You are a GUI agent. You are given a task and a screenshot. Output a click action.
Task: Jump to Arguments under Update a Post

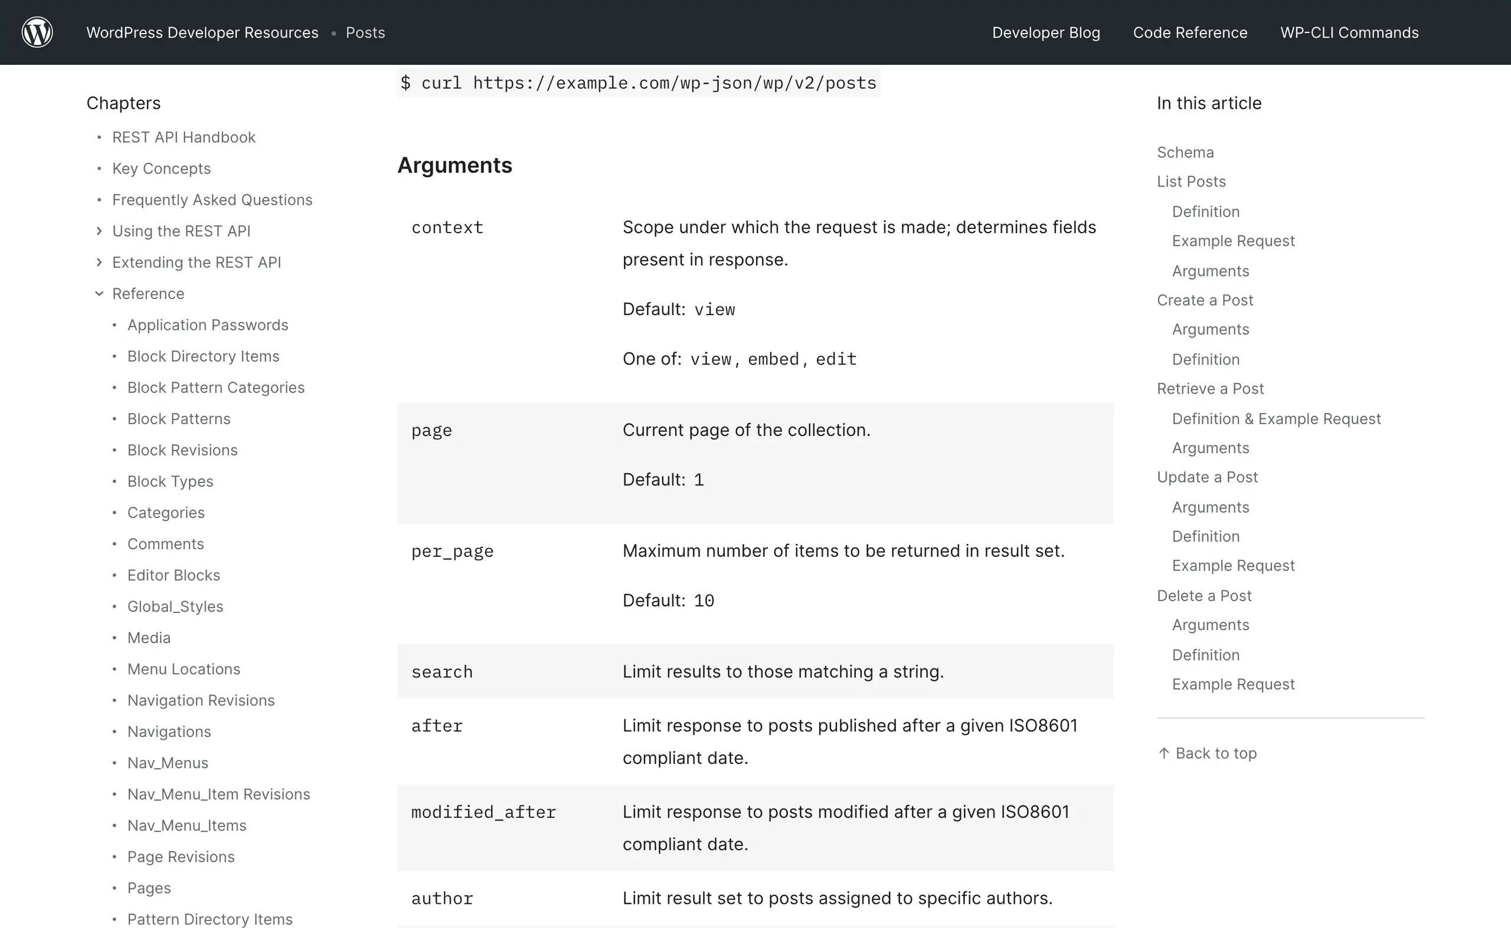click(x=1210, y=507)
